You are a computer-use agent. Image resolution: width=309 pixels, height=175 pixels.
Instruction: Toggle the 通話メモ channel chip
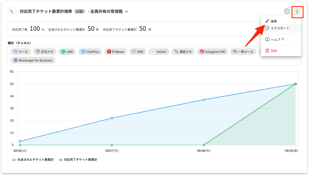[x=183, y=52]
